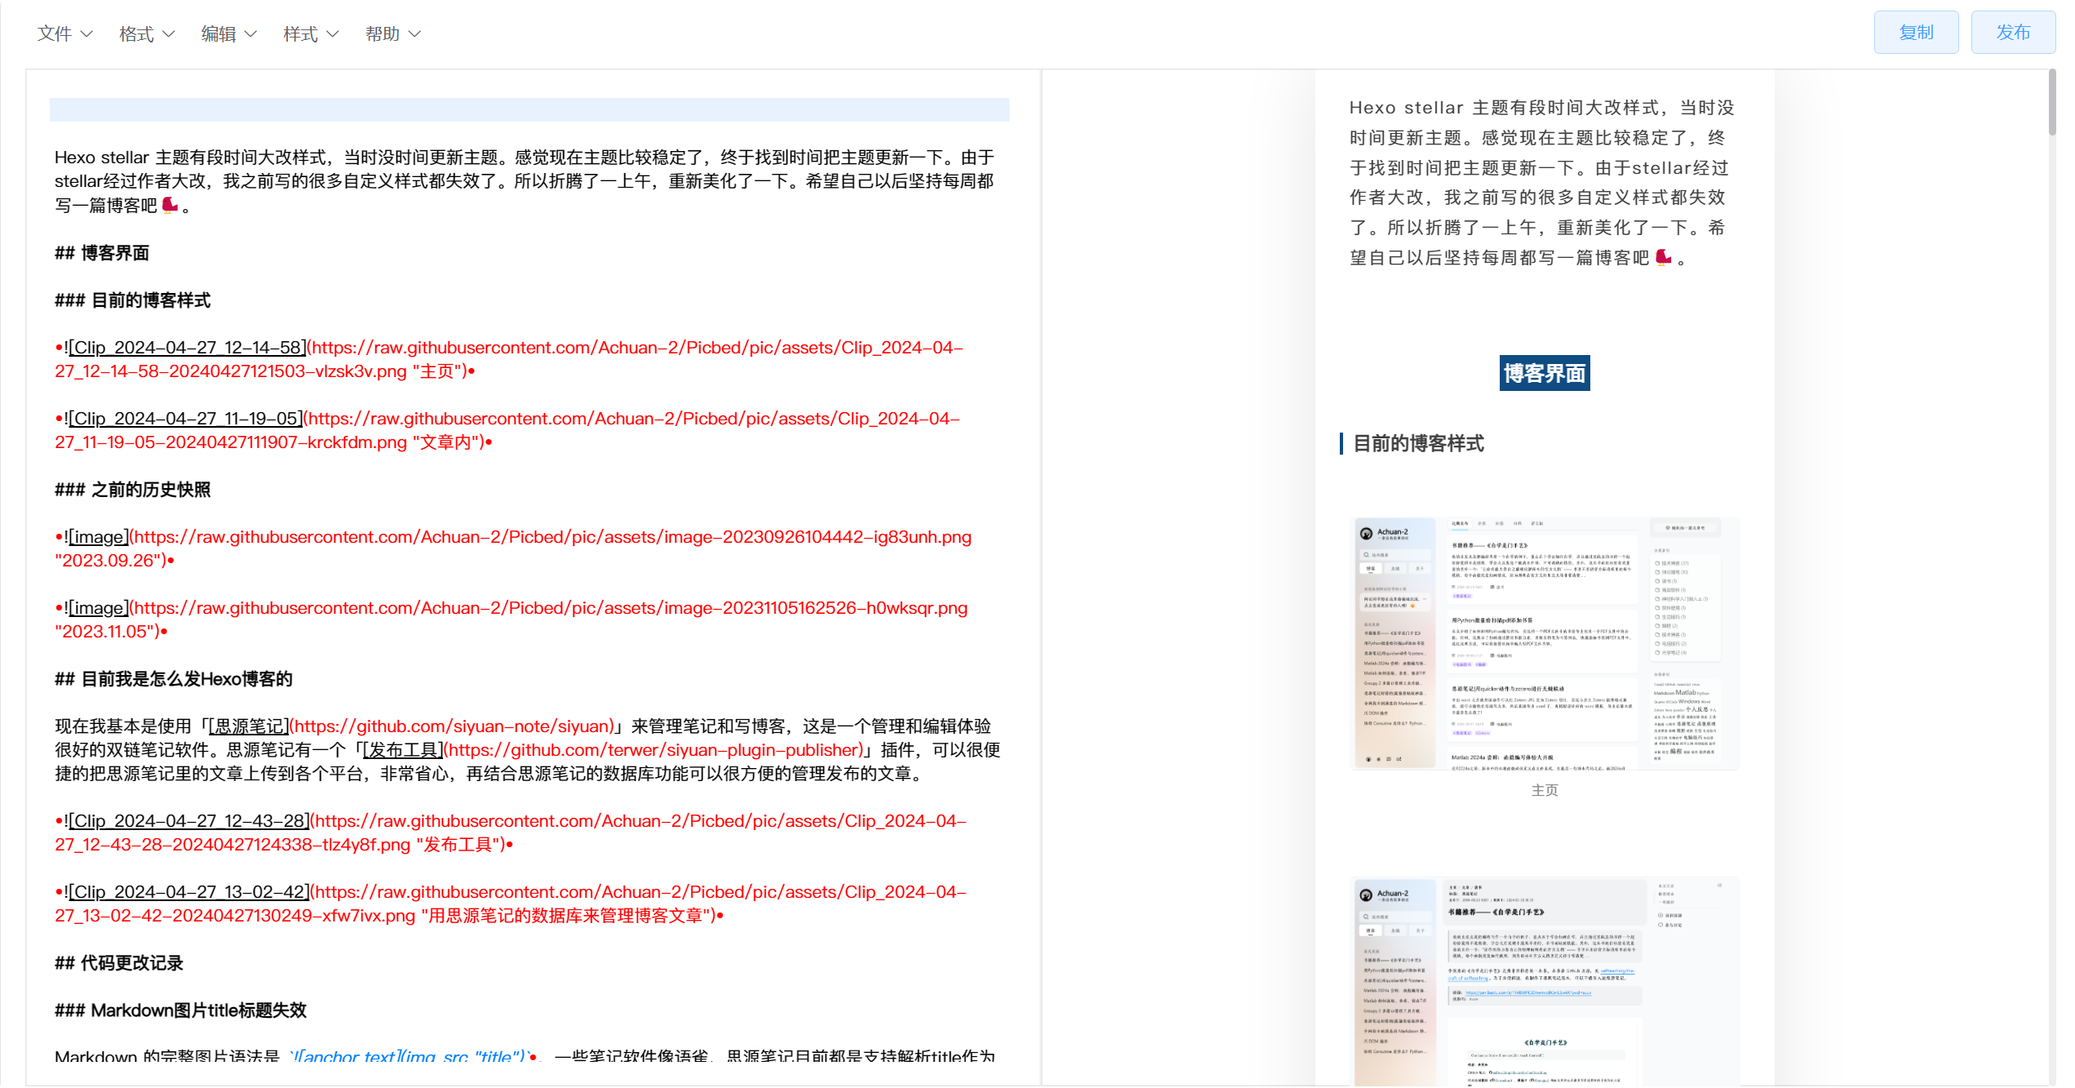Click the red emoji icon in editor paragraph
The height and width of the screenshot is (1088, 2075).
[x=170, y=205]
